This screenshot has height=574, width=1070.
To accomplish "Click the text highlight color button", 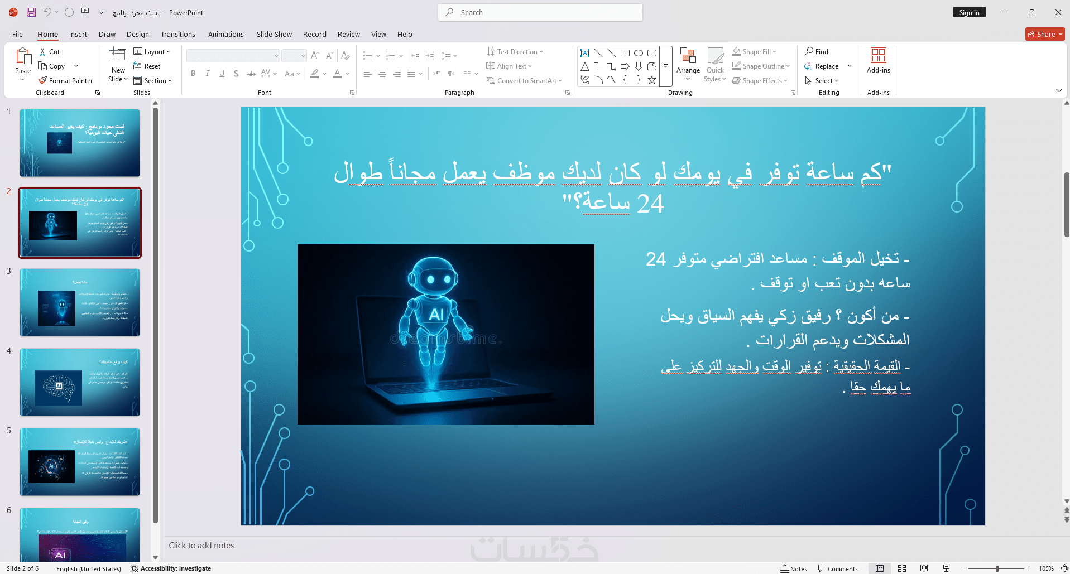I will [315, 73].
